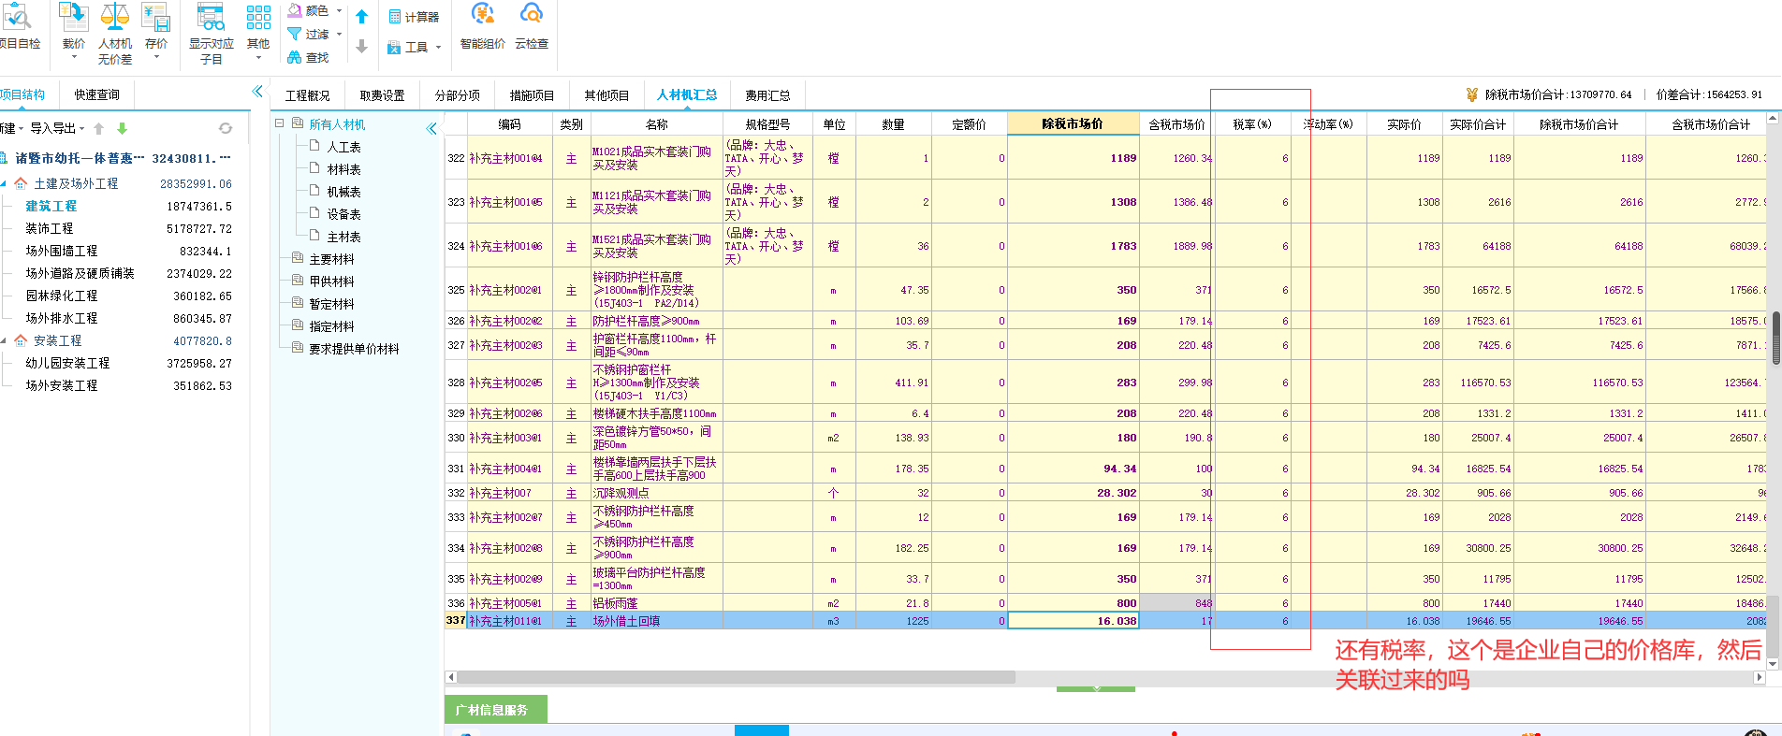Select 建筑工程 in the project tree
The width and height of the screenshot is (1782, 736).
51,206
